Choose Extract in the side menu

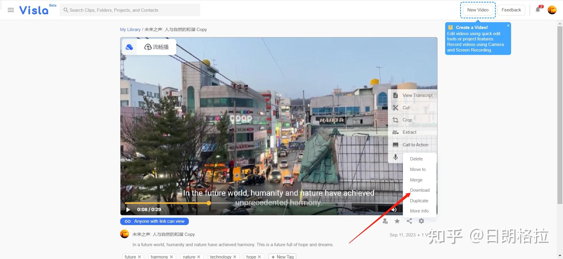[x=413, y=132]
